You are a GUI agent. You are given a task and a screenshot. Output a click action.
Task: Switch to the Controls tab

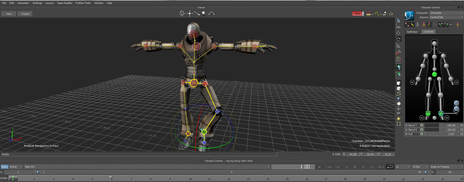click(x=428, y=31)
